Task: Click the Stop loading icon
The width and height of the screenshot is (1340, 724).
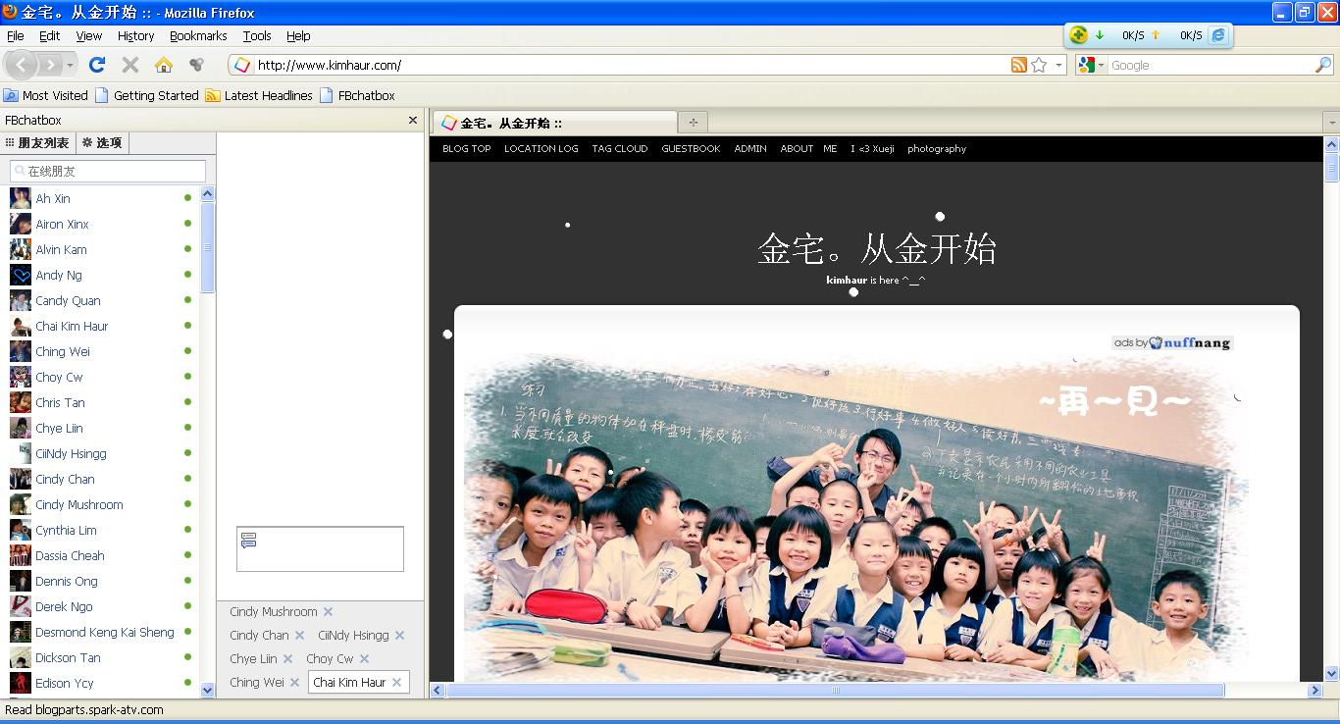Action: pos(129,65)
